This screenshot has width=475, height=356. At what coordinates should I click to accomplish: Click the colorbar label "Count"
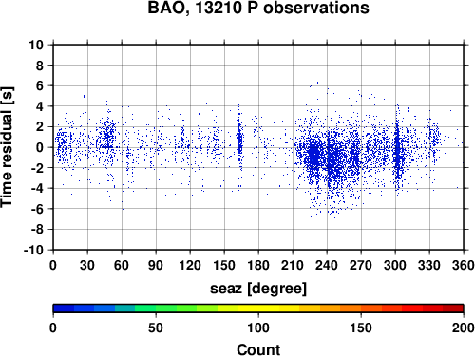point(258,349)
